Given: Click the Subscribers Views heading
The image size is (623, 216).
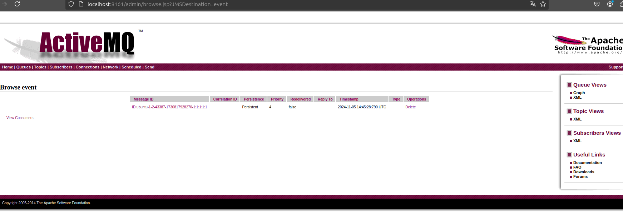Looking at the screenshot, I should (x=597, y=133).
